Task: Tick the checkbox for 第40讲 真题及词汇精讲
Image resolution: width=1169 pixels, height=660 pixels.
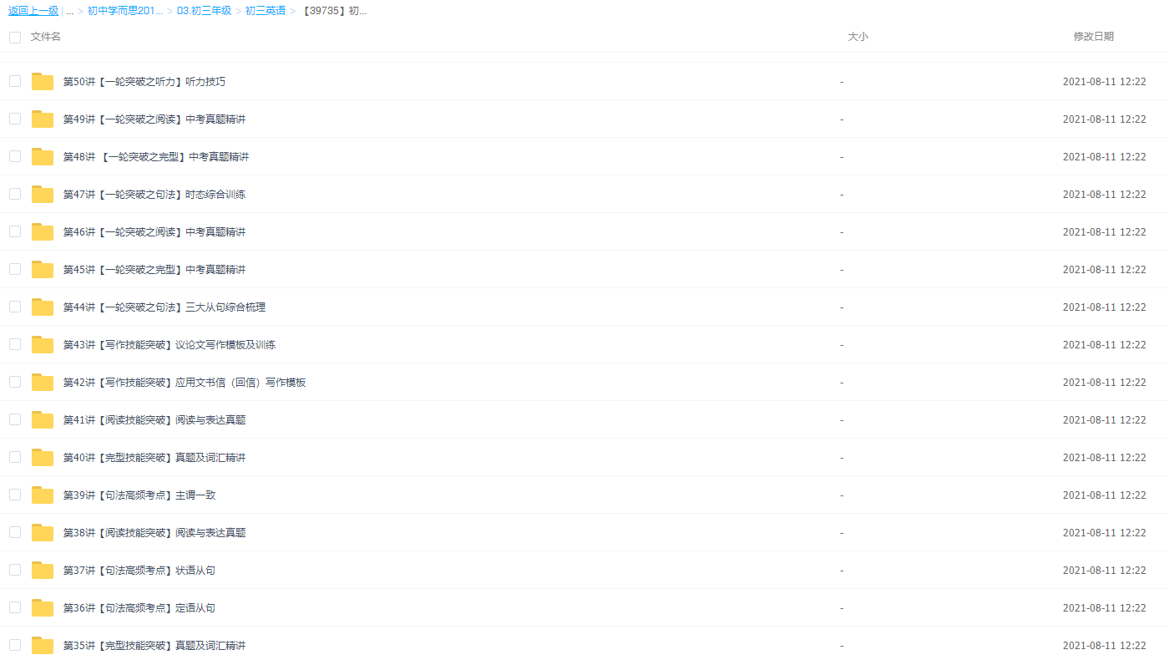Action: 15,457
